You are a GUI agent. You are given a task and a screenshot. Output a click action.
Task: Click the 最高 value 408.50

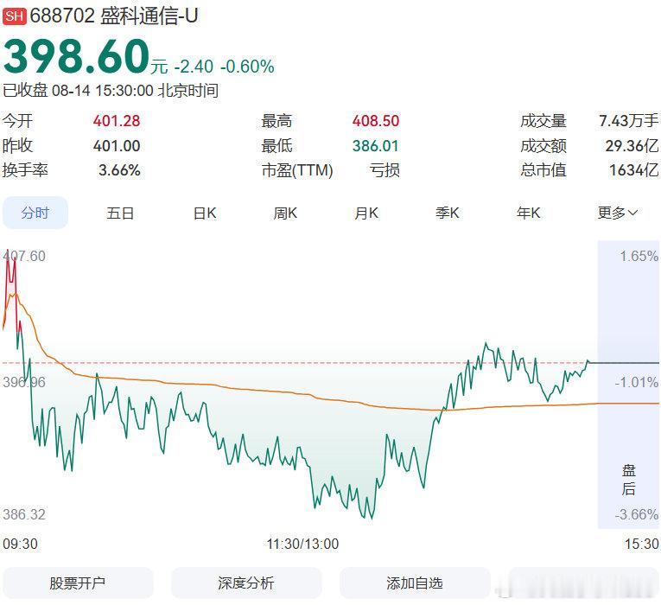pyautogui.click(x=376, y=121)
